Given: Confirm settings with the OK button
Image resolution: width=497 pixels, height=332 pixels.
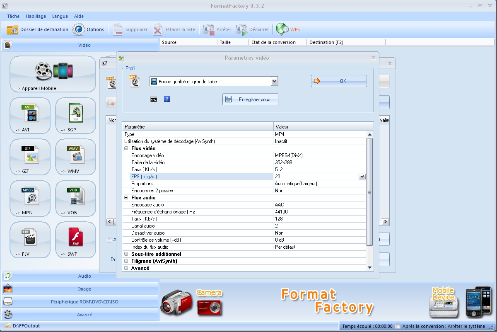Looking at the screenshot, I should point(339,81).
